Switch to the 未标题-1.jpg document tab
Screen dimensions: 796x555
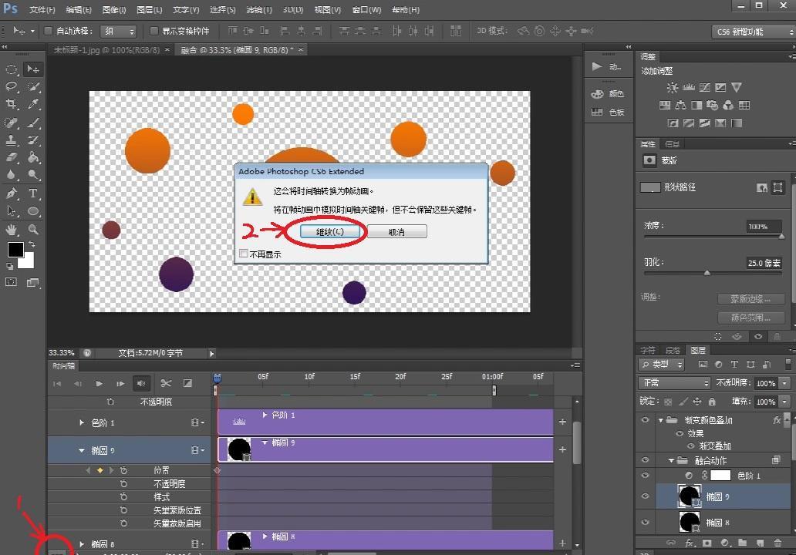point(106,49)
